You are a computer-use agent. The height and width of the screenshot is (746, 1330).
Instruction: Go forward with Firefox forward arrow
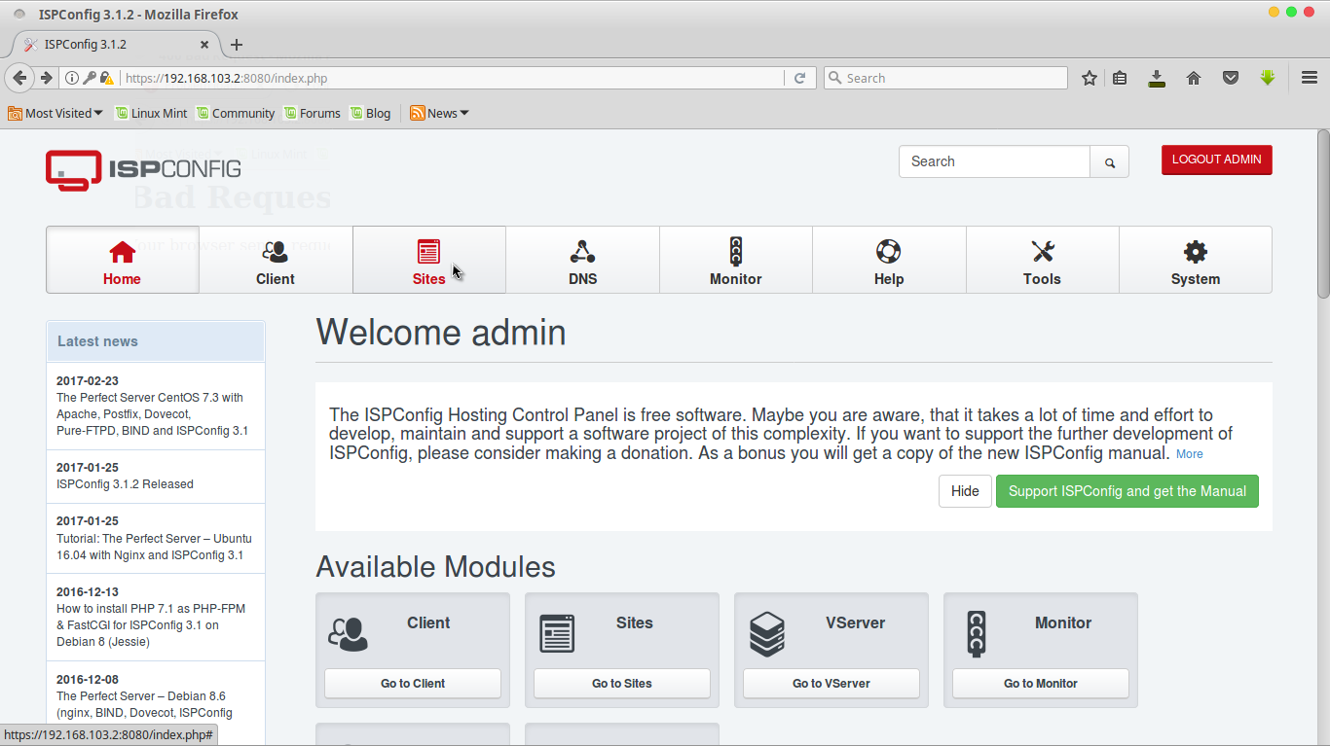click(46, 78)
